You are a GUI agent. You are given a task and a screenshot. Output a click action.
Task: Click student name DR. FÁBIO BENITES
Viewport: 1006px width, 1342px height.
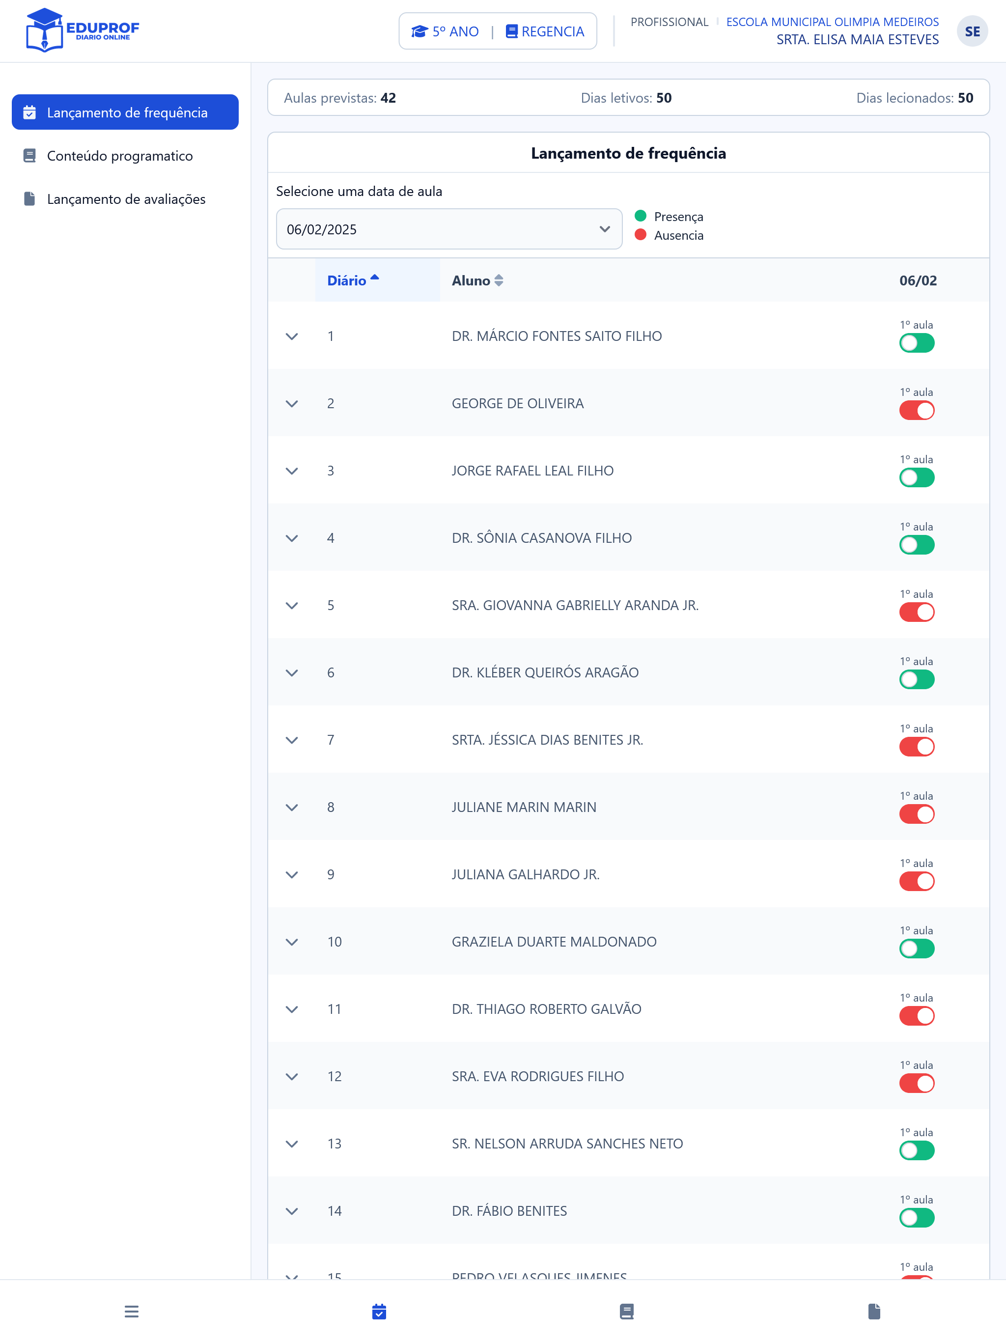[x=509, y=1211]
